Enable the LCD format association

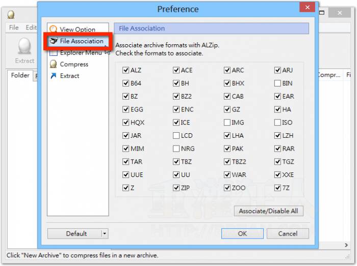click(176, 135)
